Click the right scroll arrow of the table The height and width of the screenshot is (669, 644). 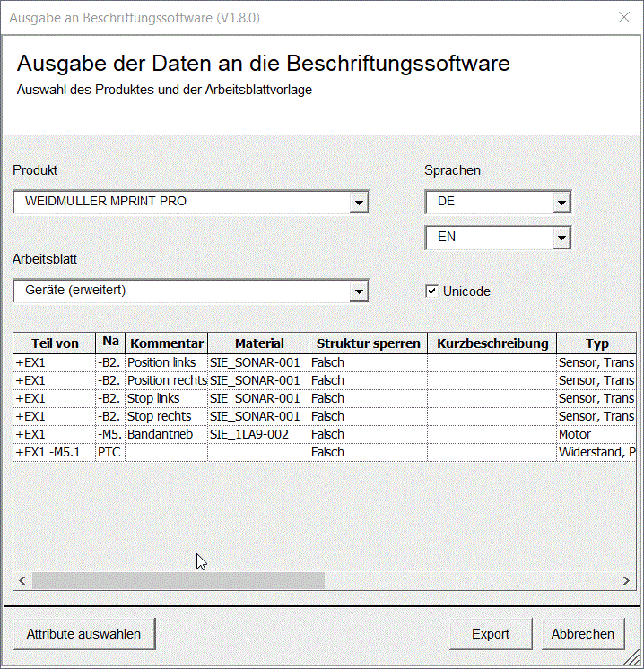click(x=627, y=581)
